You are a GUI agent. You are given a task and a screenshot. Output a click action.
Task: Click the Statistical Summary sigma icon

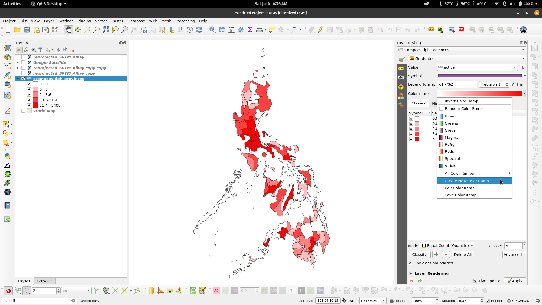(x=250, y=30)
